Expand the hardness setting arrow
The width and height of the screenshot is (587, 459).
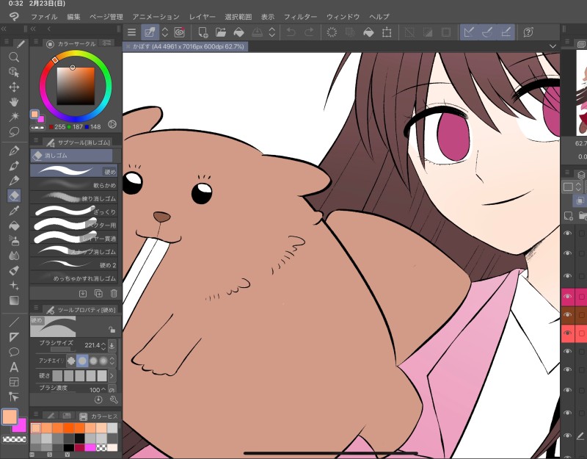(112, 375)
